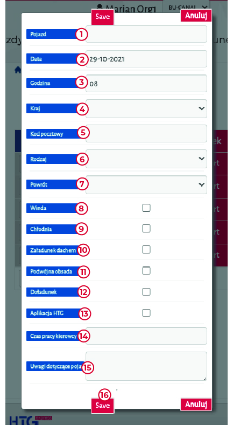233x425 pixels.
Task: Click the home icon behind the dialog
Action: point(18,70)
